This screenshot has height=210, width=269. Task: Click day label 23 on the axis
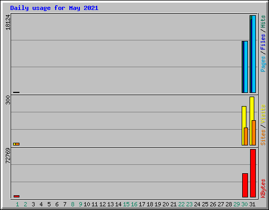[189, 204]
